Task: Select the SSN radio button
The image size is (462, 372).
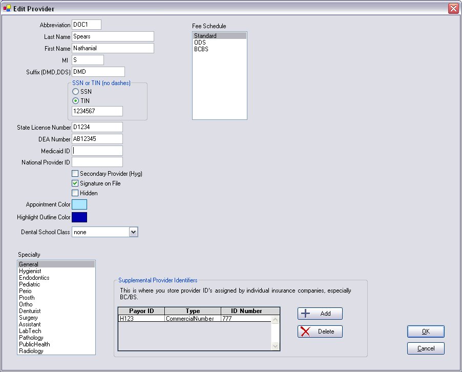Action: pos(75,91)
